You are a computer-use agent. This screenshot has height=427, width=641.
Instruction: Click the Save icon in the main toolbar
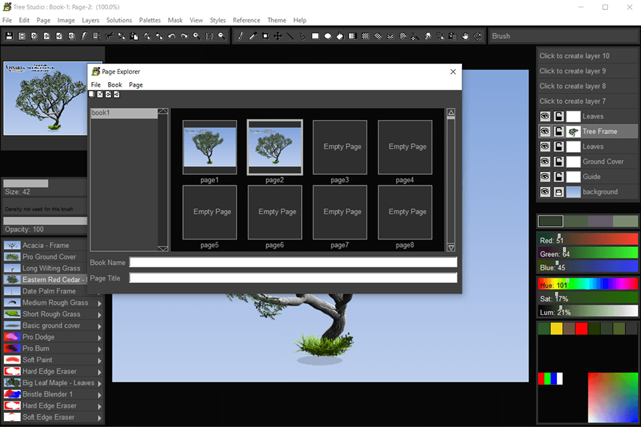(x=9, y=36)
